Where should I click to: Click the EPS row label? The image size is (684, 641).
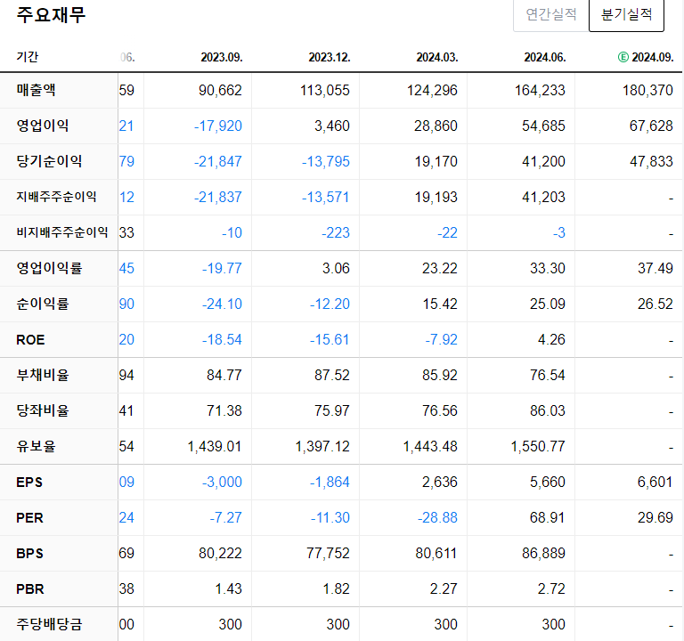(29, 483)
